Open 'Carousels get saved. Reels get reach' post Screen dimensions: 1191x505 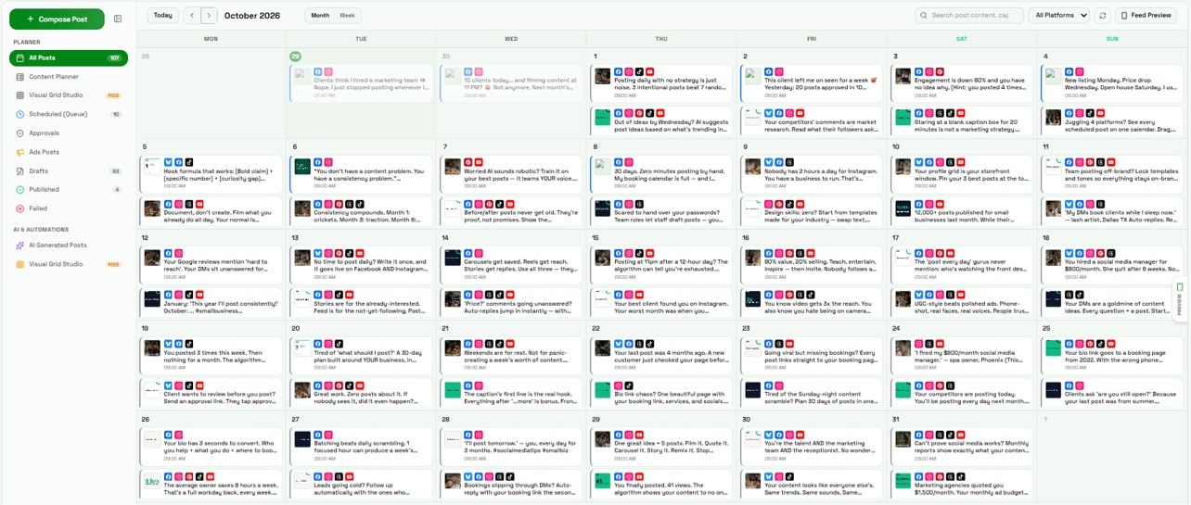[x=511, y=264]
